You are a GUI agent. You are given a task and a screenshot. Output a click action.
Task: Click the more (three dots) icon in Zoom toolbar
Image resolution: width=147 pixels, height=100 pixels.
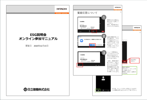point(108,91)
